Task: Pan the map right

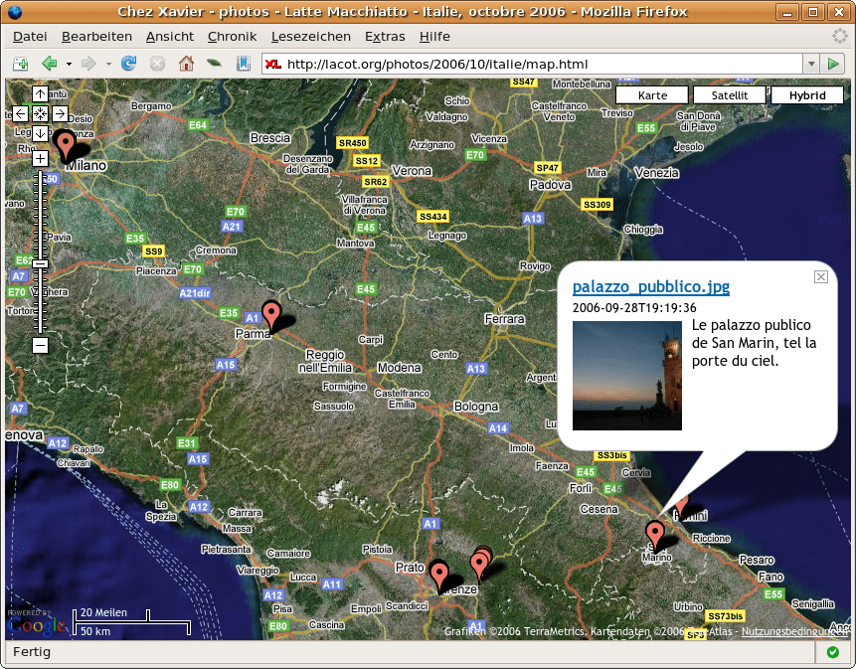Action: [60, 113]
